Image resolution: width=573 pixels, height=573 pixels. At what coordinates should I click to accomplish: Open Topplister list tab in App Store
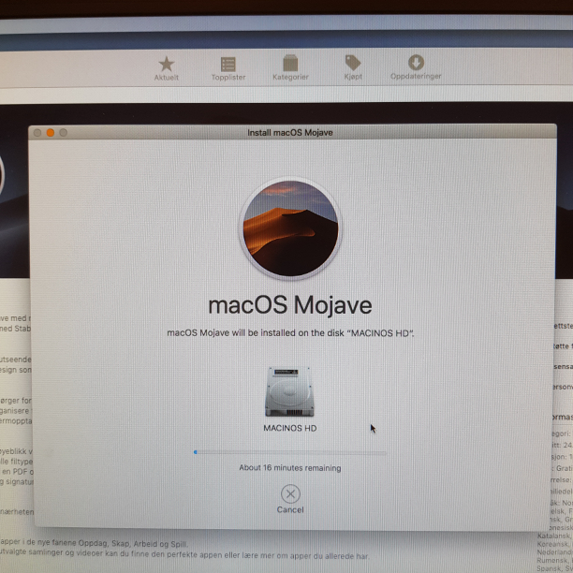[228, 68]
